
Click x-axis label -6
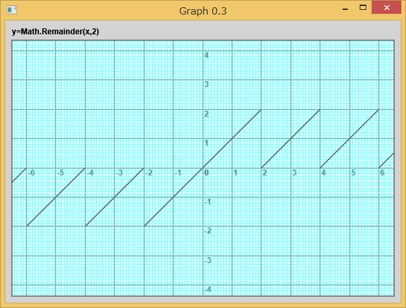[x=31, y=173]
